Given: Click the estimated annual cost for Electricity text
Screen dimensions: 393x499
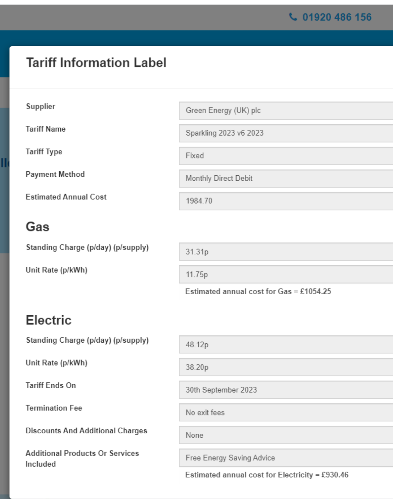Looking at the screenshot, I should [x=267, y=475].
